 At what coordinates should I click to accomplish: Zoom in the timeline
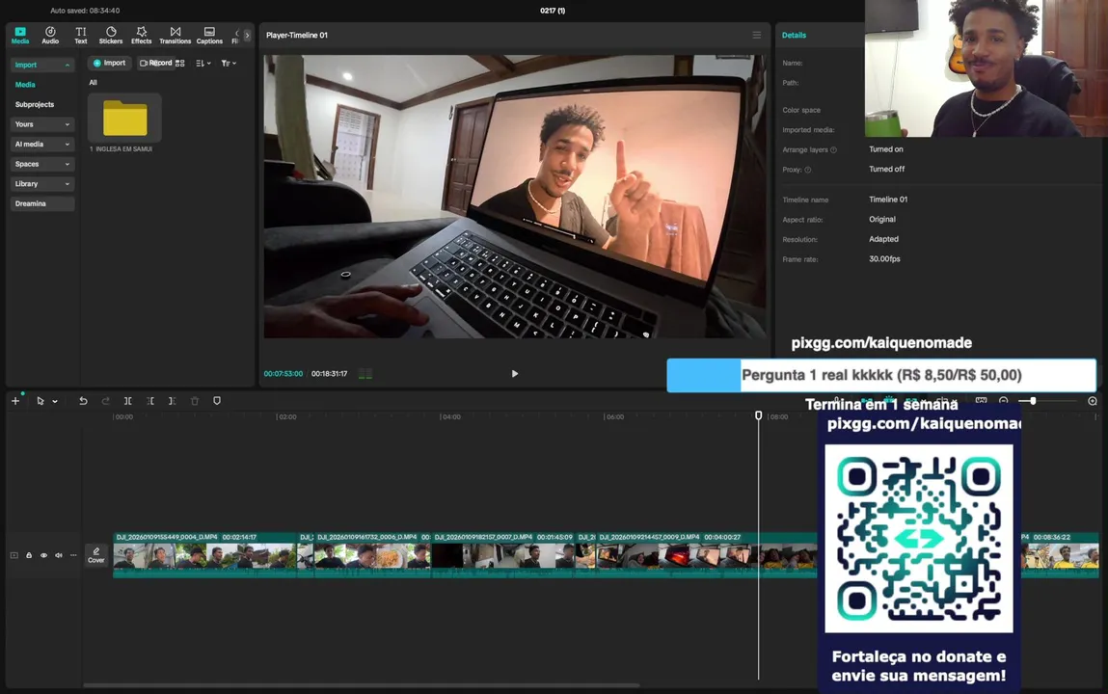(1093, 401)
